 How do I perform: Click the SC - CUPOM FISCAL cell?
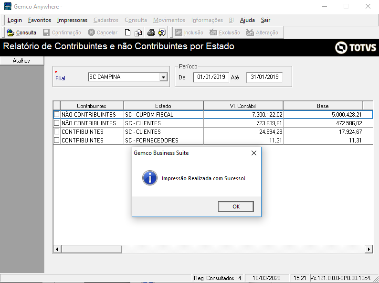click(x=163, y=115)
